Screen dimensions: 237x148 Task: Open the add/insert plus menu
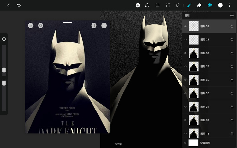coord(138,5)
